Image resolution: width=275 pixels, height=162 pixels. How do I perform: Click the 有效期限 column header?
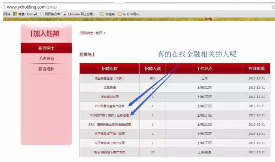[256, 69]
